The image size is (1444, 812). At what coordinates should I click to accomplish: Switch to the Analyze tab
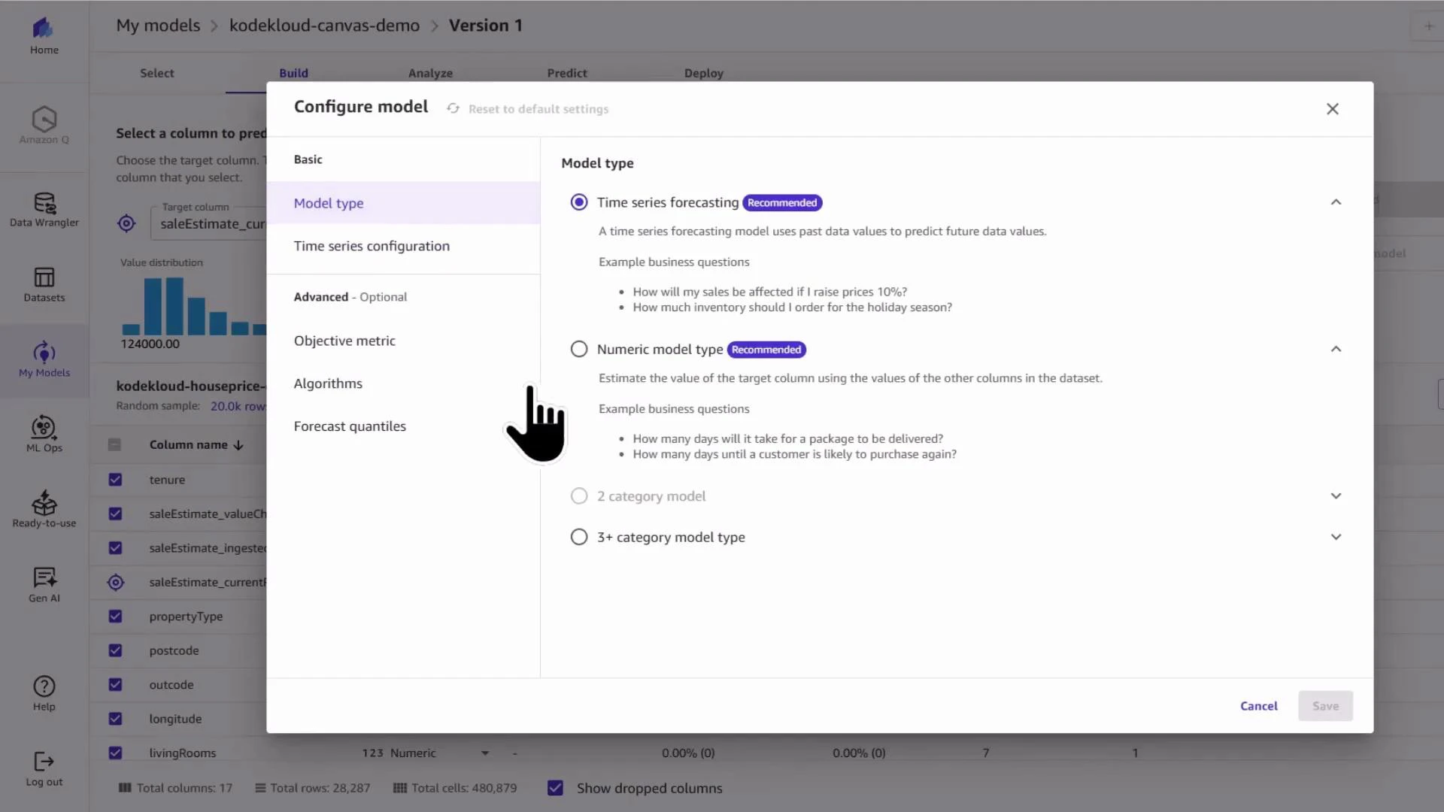point(430,73)
